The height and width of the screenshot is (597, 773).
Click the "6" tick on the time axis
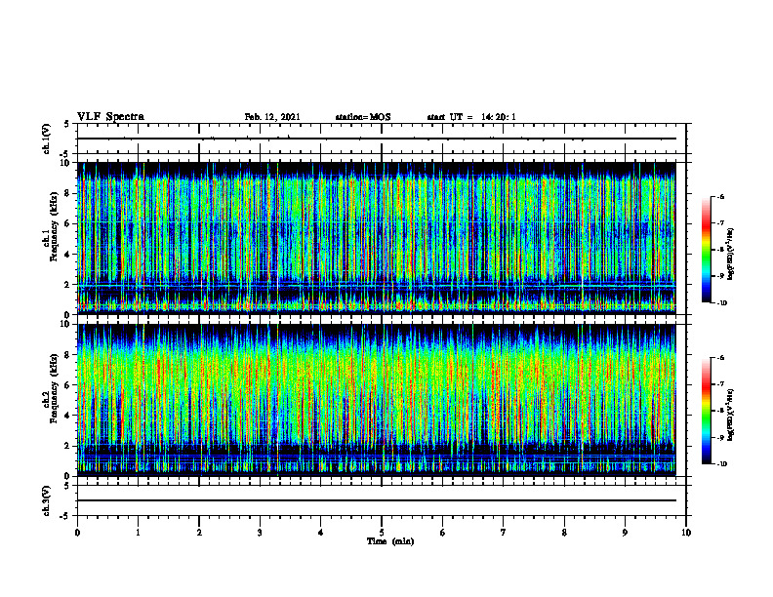coord(443,533)
